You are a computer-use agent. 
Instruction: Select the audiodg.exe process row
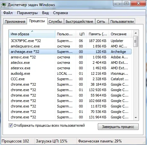pos(70,73)
